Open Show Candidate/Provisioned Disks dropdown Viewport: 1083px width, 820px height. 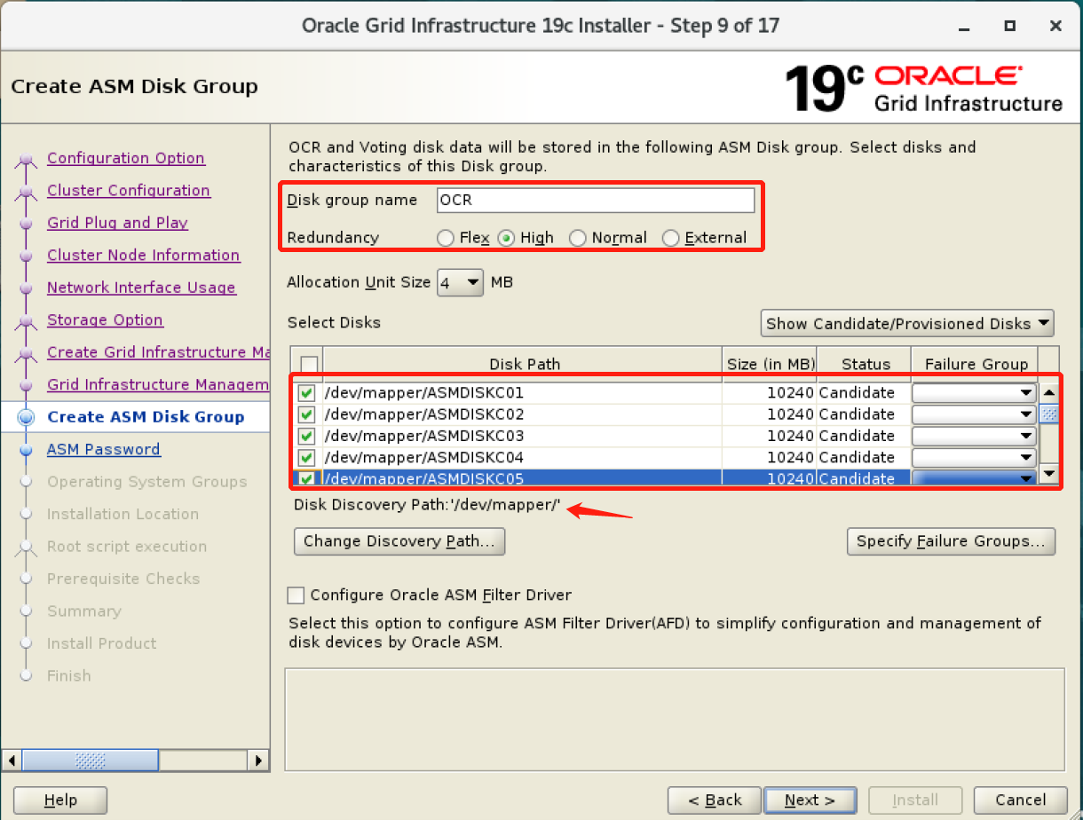(907, 323)
